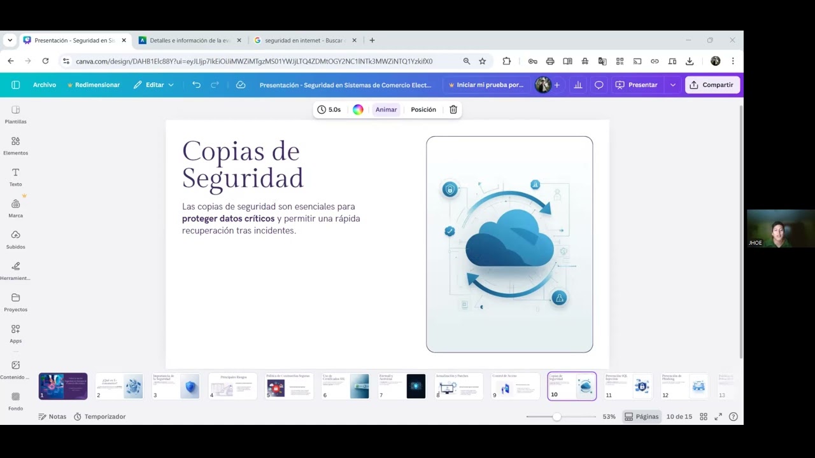Screen dimensions: 815x458
Task: Go back to previous page
Action: [11, 61]
